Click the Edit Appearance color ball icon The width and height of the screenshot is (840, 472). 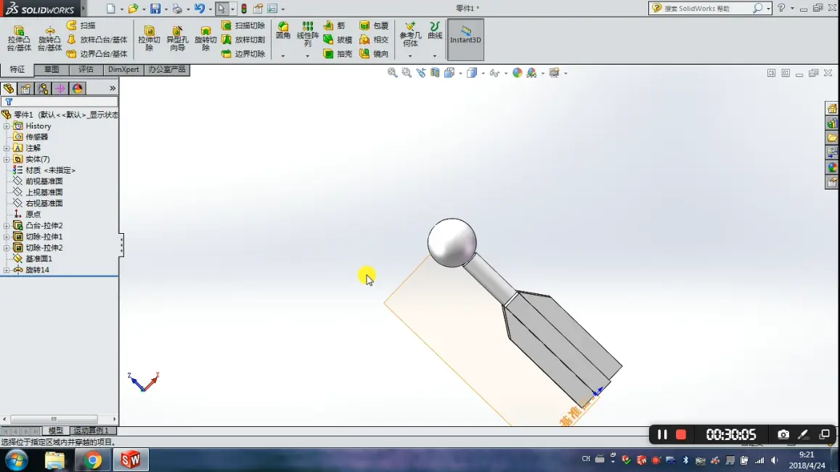coord(517,73)
